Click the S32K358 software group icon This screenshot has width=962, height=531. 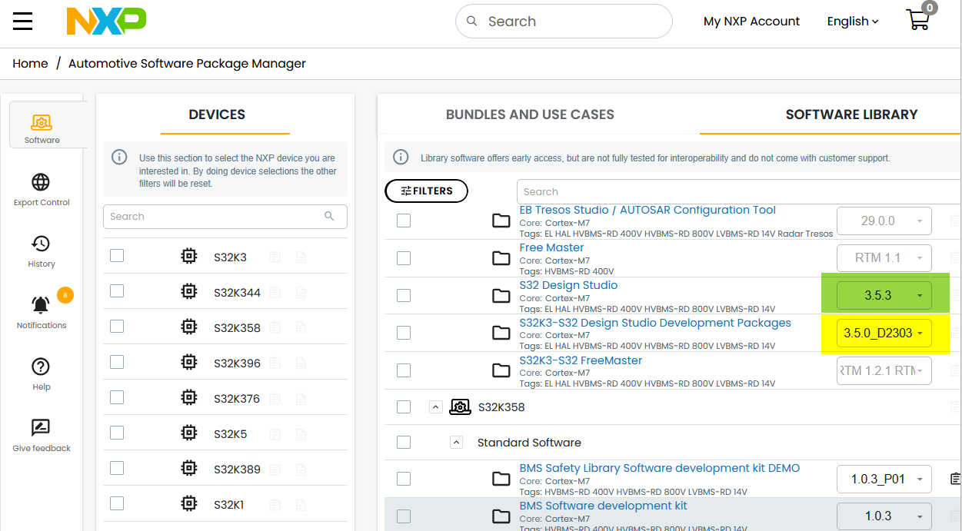click(460, 407)
